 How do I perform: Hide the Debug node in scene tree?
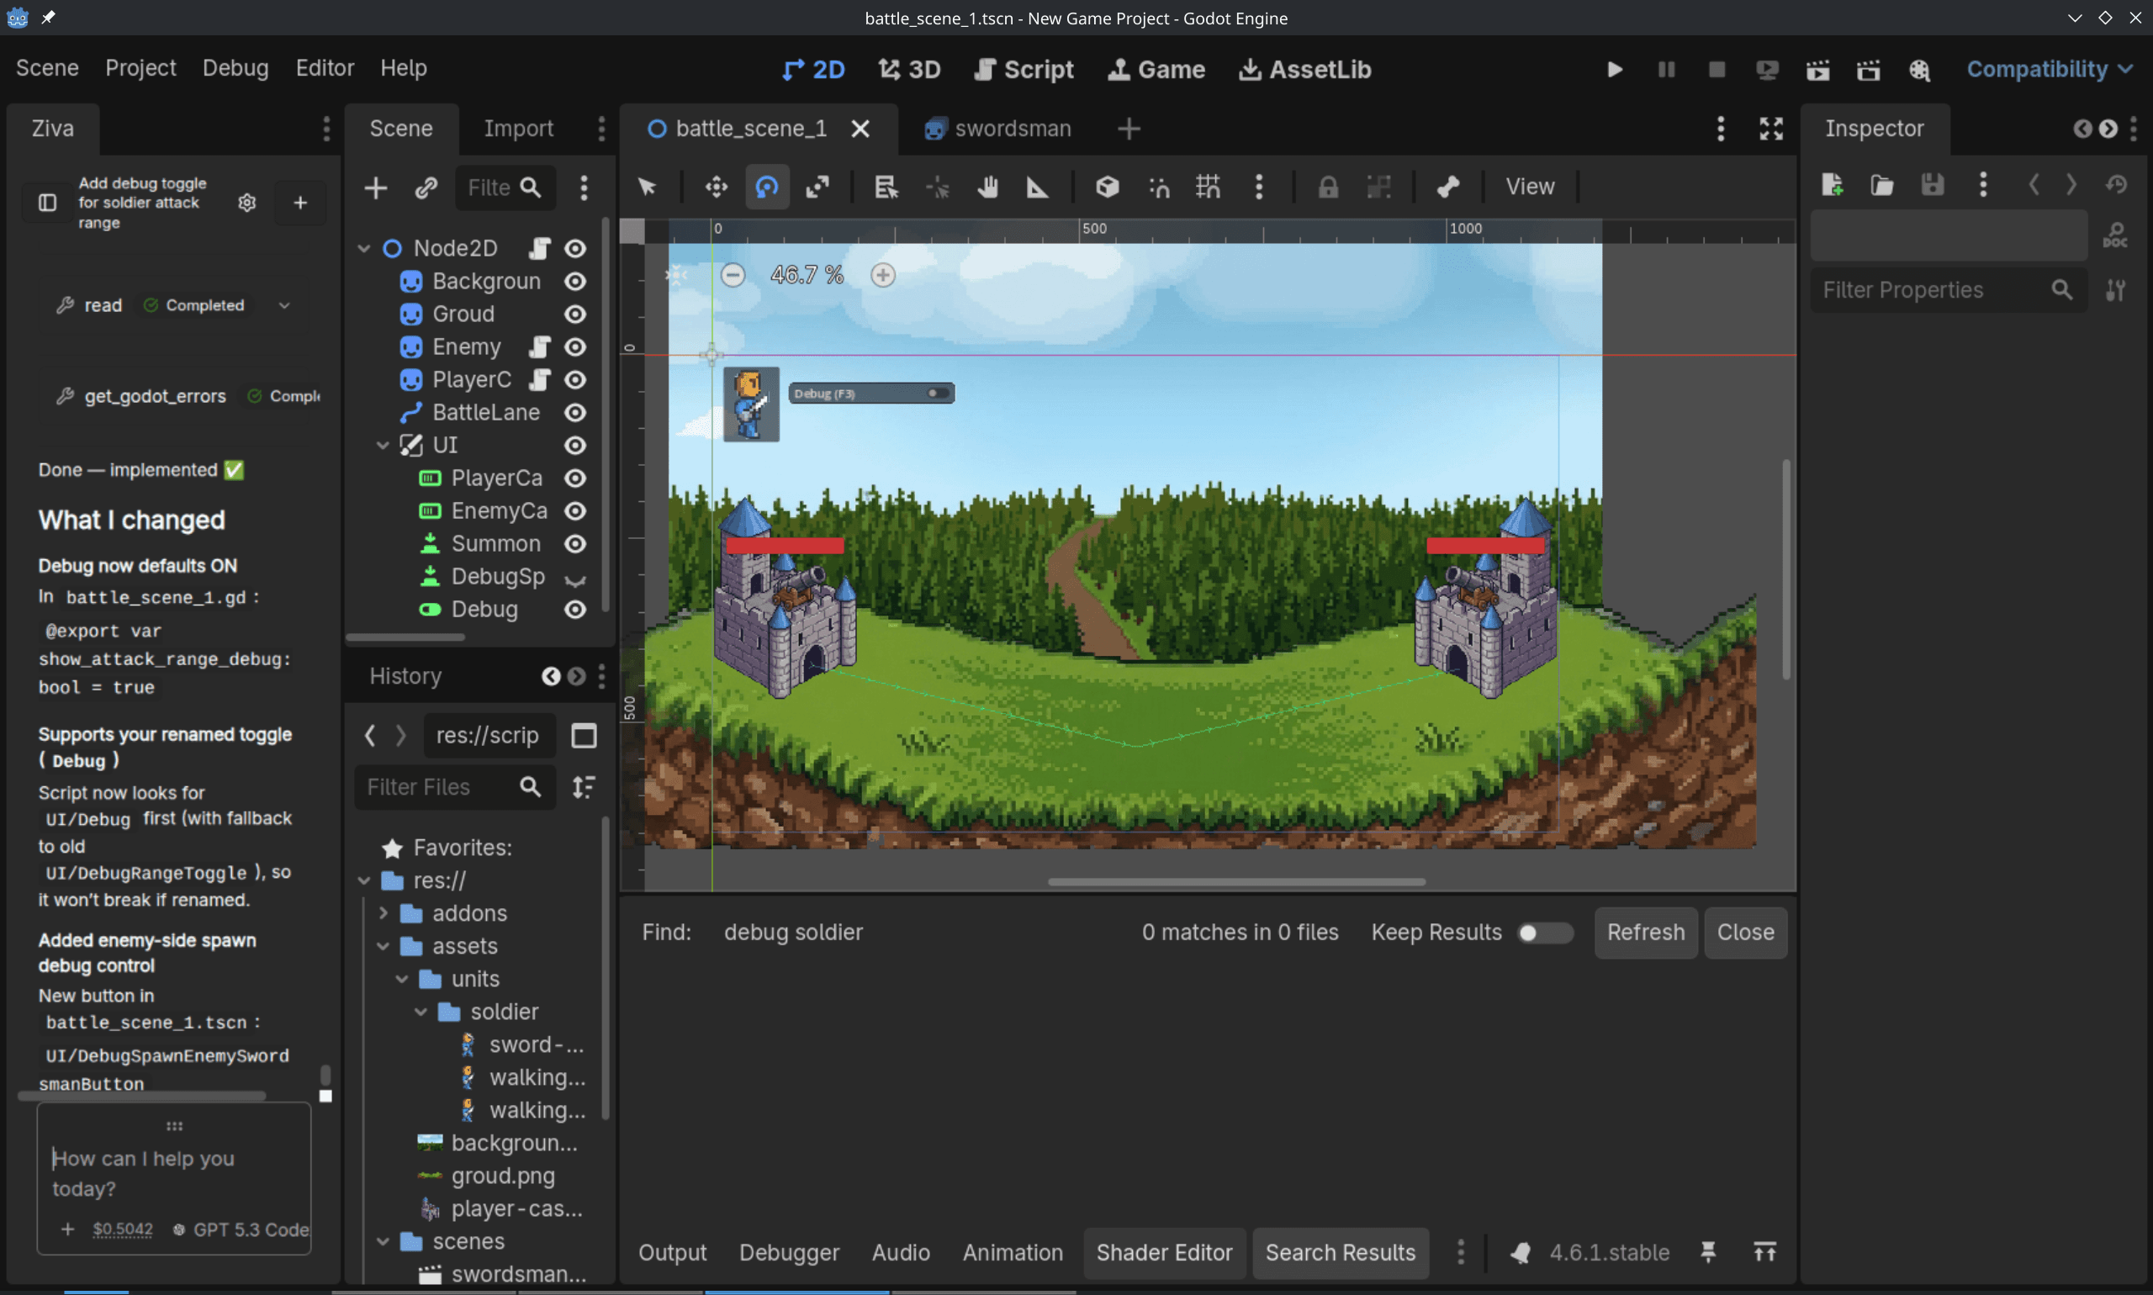[575, 610]
